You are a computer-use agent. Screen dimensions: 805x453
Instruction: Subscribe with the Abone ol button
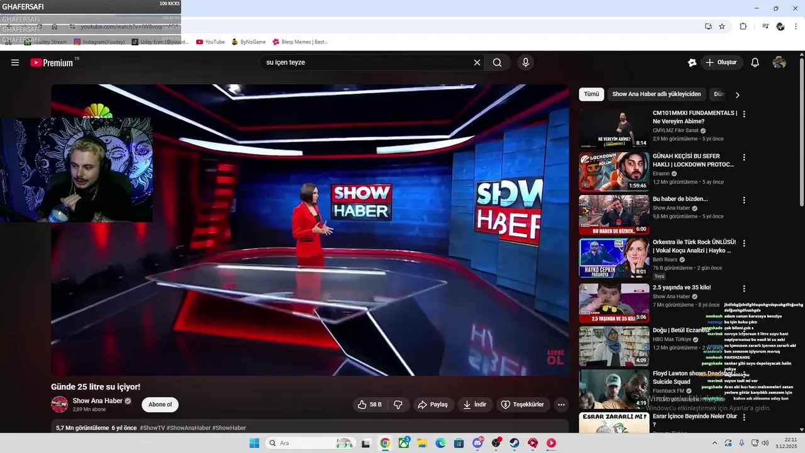click(160, 405)
